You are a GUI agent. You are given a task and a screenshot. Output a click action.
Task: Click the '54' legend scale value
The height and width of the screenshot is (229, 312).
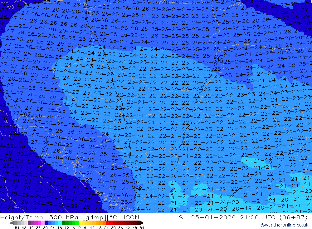pyautogui.click(x=142, y=228)
